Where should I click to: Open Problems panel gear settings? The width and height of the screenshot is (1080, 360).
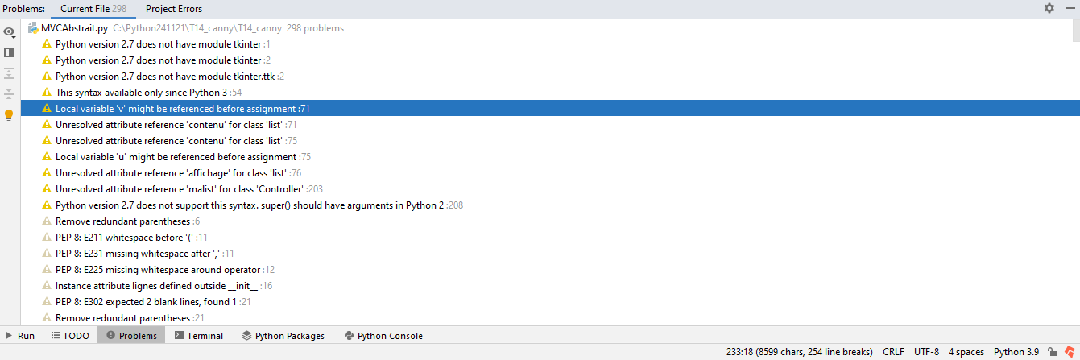[1049, 8]
